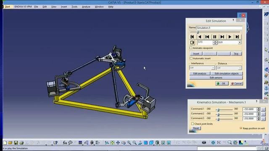Open the ENOVIA V5 VPM menu
The width and height of the screenshot is (269, 151).
23,7
